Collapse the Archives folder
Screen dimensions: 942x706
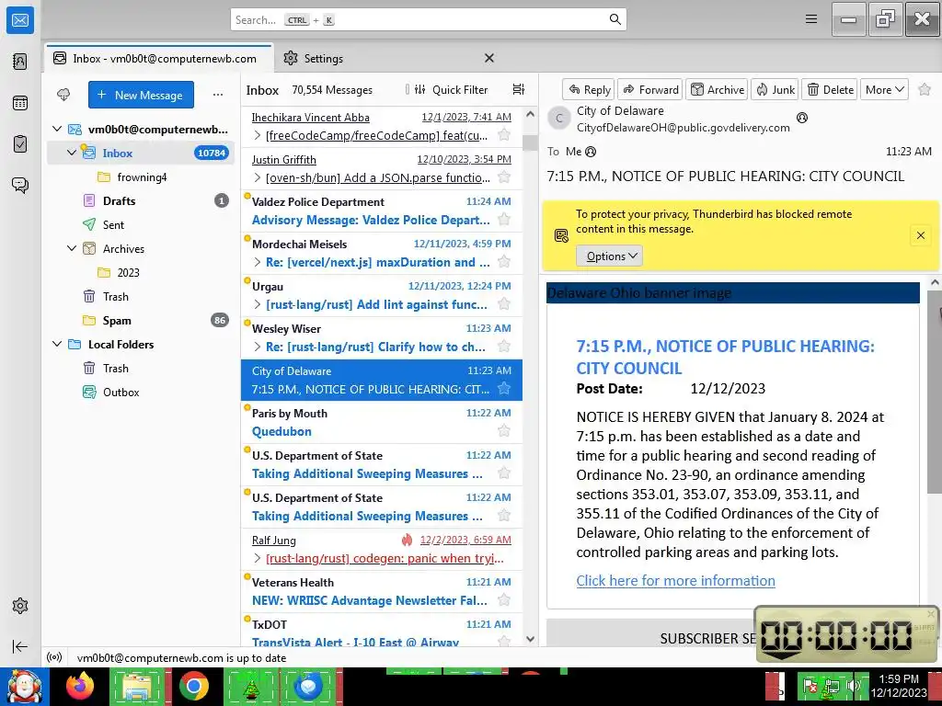tap(72, 248)
